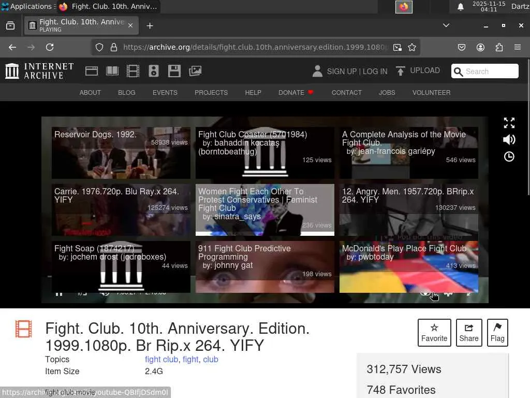Open the EVENTS menu item
The height and width of the screenshot is (398, 530).
[x=165, y=93]
